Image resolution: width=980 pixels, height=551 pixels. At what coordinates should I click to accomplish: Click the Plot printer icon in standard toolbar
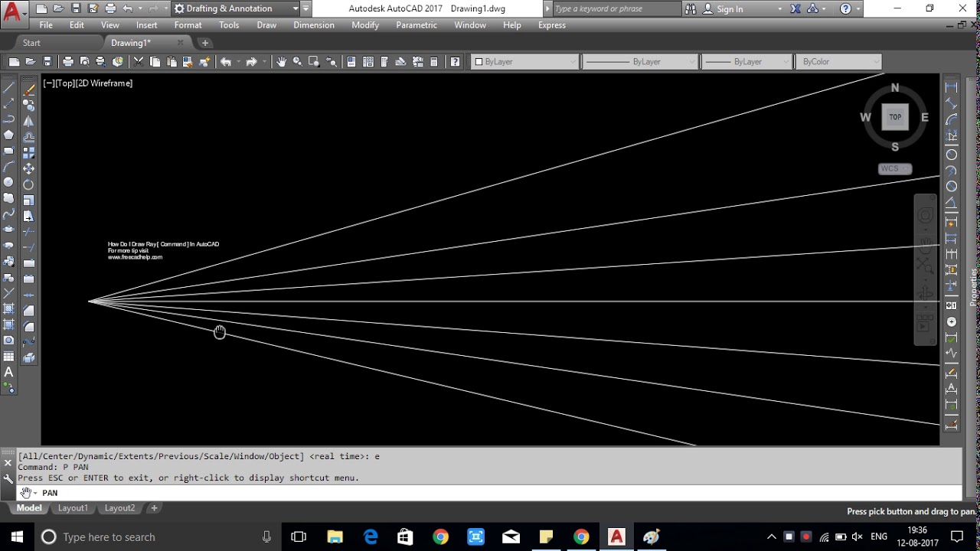pos(68,62)
